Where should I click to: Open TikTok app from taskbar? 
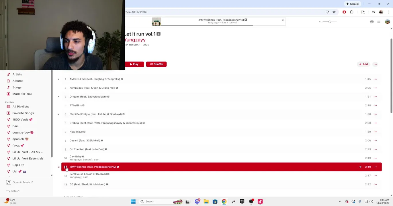pos(260,201)
